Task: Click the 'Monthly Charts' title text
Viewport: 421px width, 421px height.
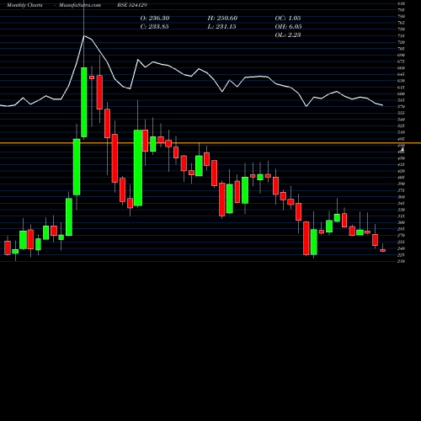Action: click(x=24, y=5)
